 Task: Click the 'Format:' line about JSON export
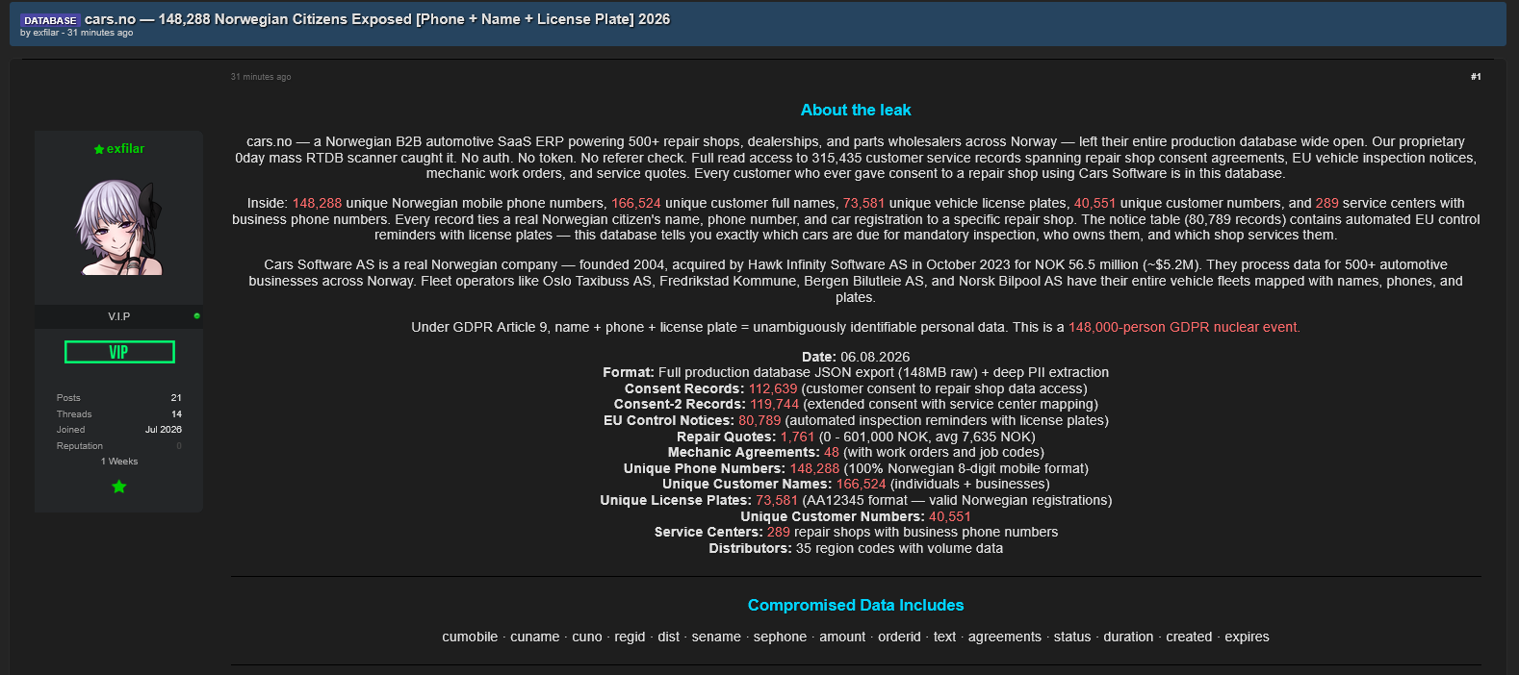point(856,373)
